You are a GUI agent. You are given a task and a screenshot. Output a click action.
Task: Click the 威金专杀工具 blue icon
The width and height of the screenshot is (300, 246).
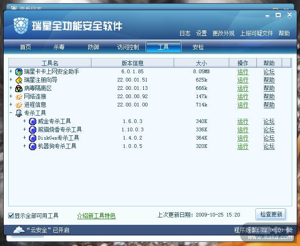[x=33, y=122]
